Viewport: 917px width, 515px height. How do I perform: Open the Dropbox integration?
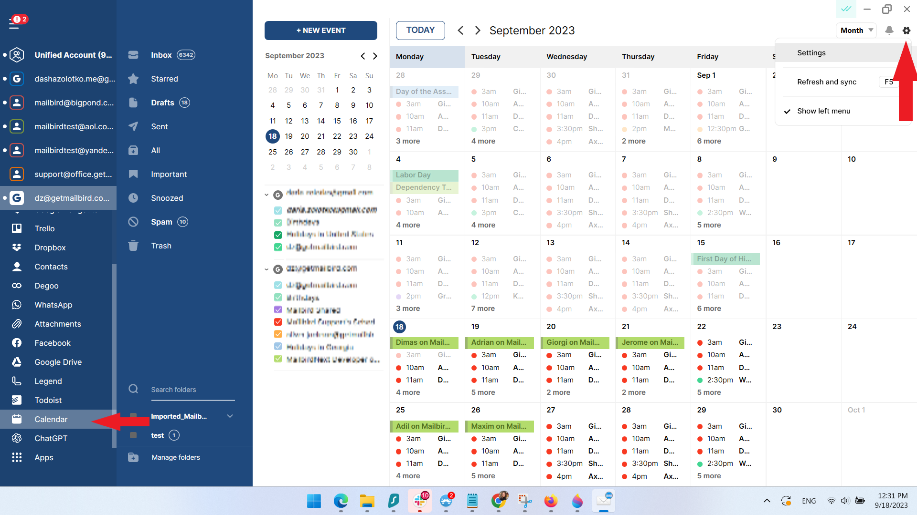[x=50, y=247]
